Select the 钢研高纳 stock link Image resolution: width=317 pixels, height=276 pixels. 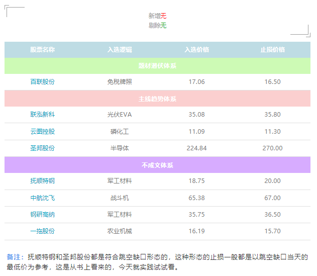(x=43, y=214)
